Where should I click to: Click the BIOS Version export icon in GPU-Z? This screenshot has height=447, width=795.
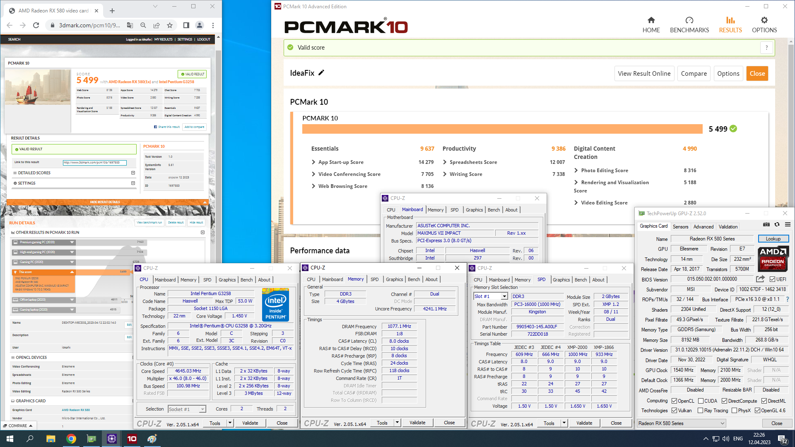click(x=760, y=279)
